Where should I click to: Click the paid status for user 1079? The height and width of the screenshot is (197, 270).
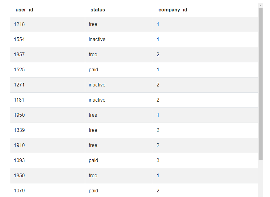click(93, 191)
